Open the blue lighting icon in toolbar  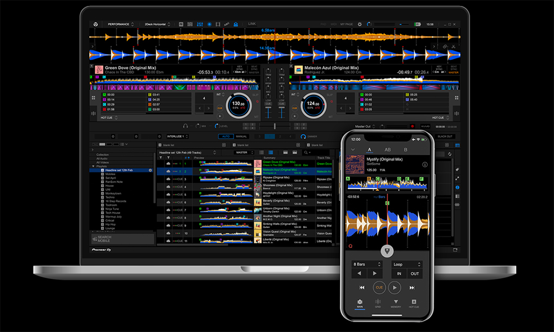click(x=236, y=24)
